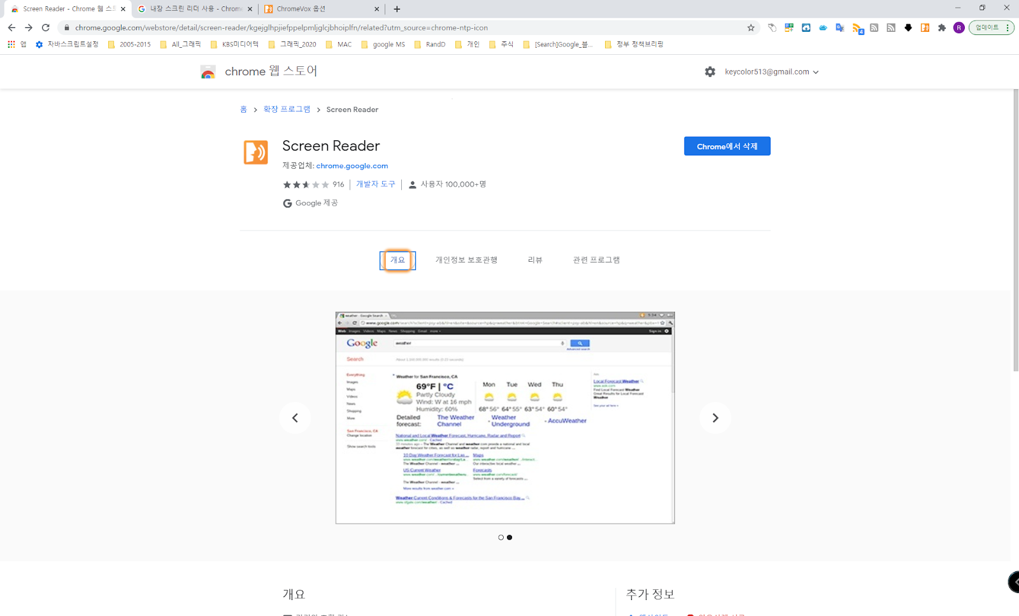Open the 개인 bookmarks folder
Image resolution: width=1019 pixels, height=616 pixels.
click(467, 45)
